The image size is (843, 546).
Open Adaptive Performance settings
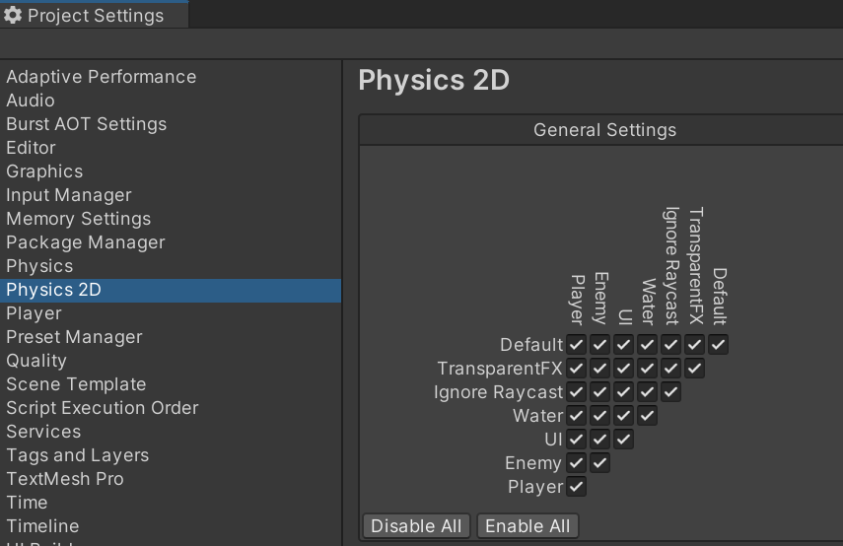[101, 77]
